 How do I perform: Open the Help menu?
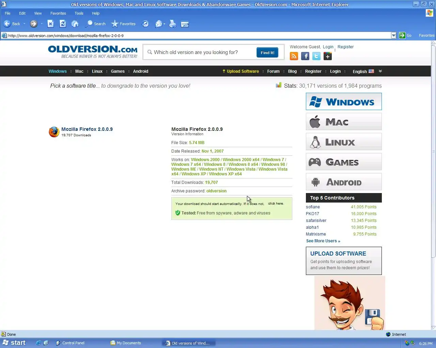[x=96, y=13]
